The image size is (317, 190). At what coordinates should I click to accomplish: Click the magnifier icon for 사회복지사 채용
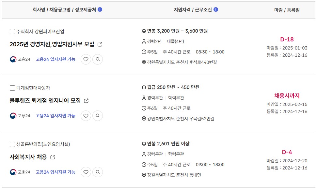pyautogui.click(x=98, y=172)
